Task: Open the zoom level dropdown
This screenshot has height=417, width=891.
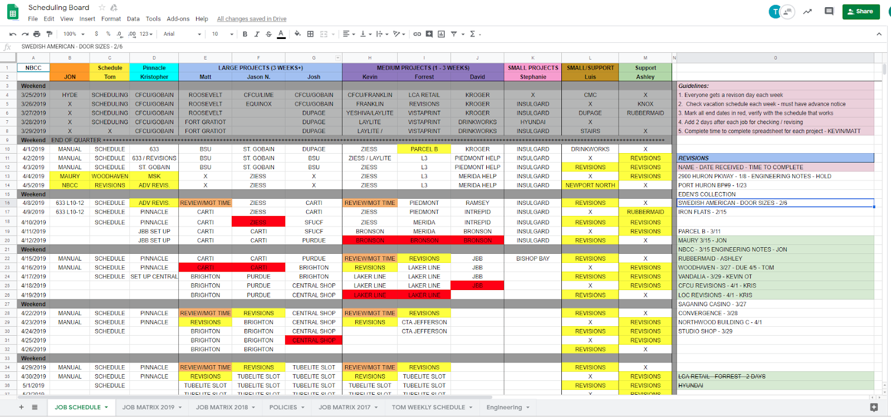Action: (74, 34)
